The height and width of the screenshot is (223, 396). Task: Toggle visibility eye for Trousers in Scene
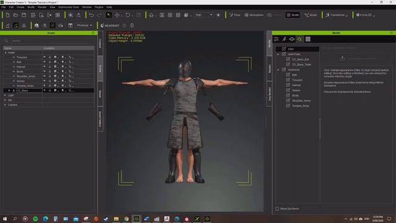coord(45,57)
